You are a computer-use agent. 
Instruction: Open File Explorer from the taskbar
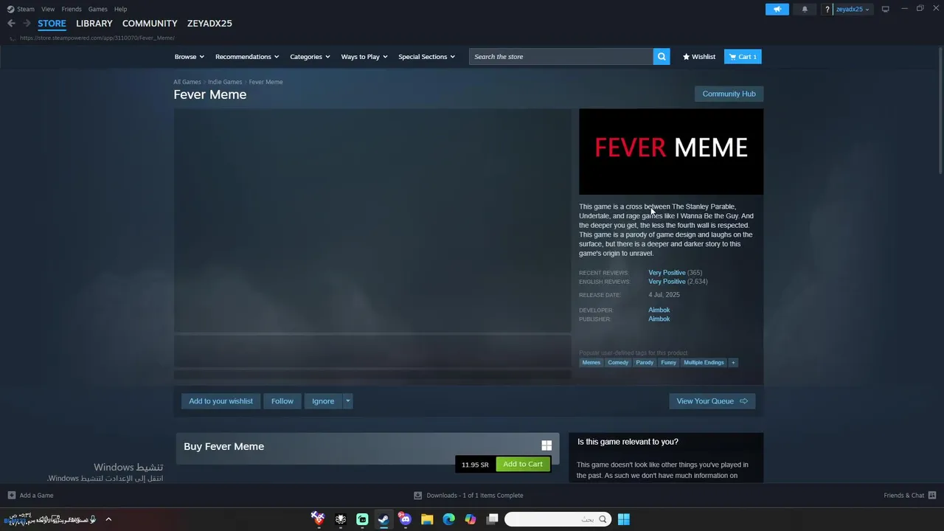click(427, 519)
